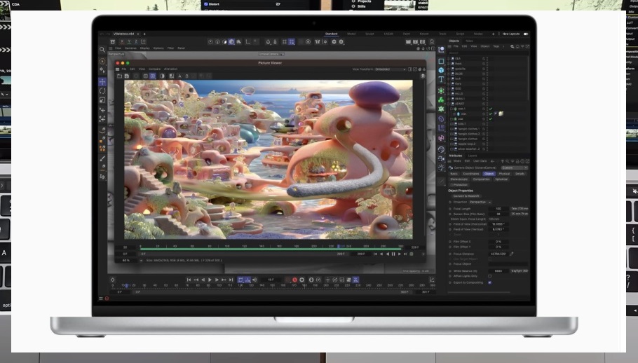Screen dimensions: 638x363
Task: Enable the Affect Lights Only checkbox
Action: [x=489, y=276]
